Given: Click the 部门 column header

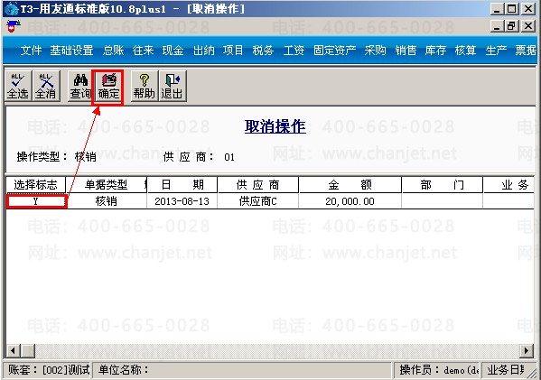Looking at the screenshot, I should click(442, 185).
